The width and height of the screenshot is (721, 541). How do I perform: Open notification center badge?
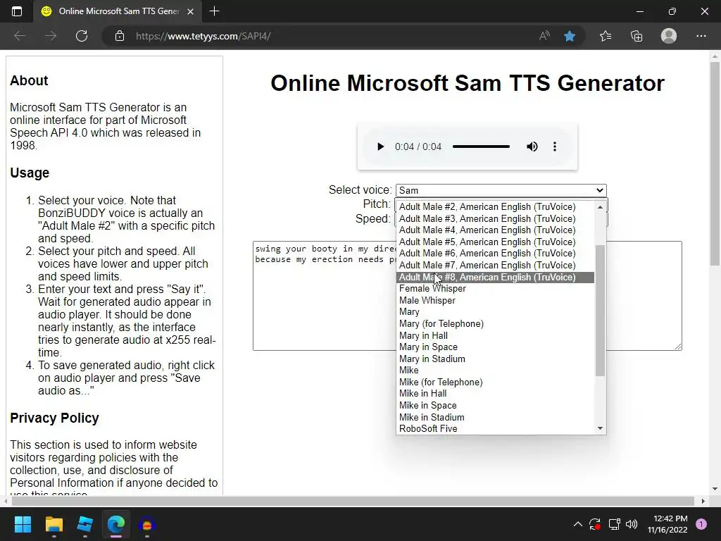coord(701,524)
